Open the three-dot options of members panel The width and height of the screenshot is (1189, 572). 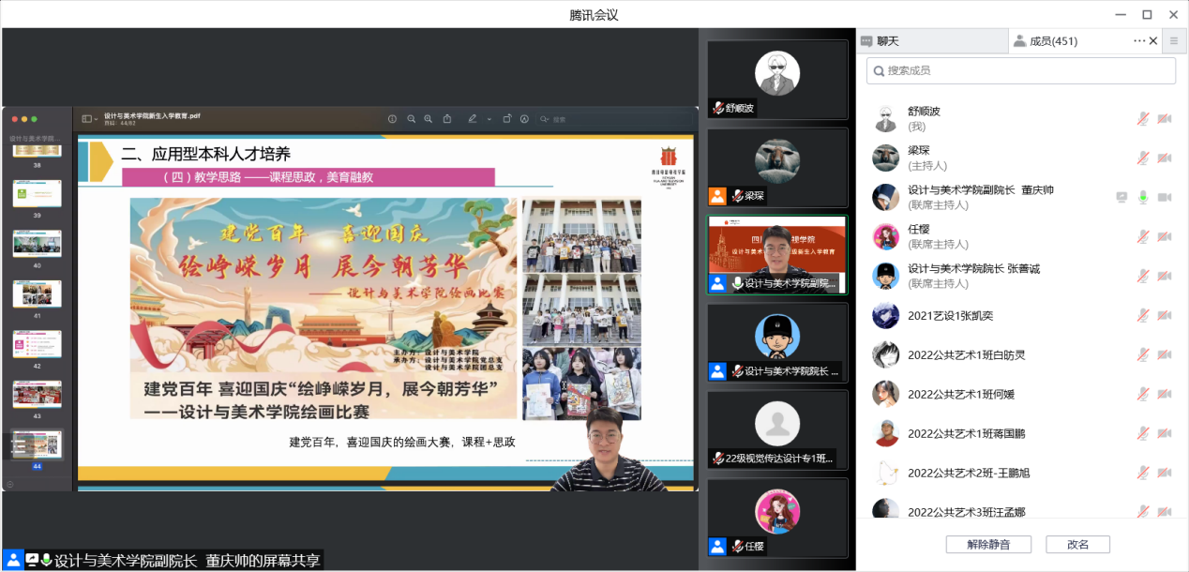pos(1139,41)
